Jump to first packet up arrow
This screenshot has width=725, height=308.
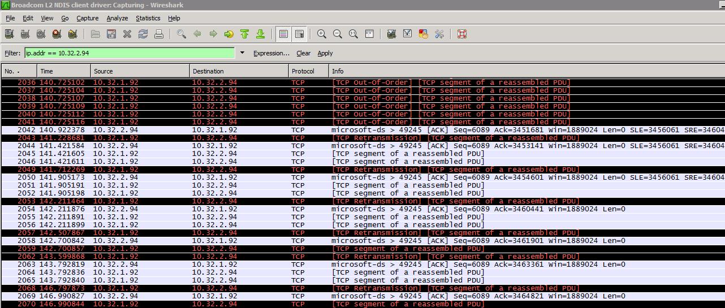point(245,34)
